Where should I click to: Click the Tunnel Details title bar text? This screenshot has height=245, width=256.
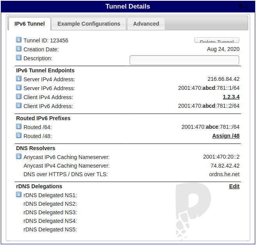(x=128, y=6)
